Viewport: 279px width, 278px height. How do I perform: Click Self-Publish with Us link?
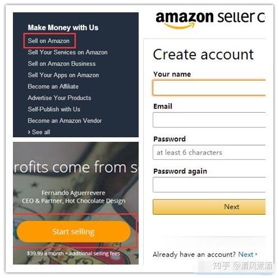(54, 109)
